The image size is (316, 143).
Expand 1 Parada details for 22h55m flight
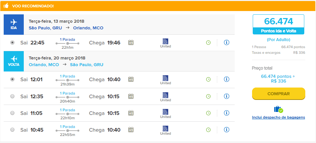(x=67, y=127)
